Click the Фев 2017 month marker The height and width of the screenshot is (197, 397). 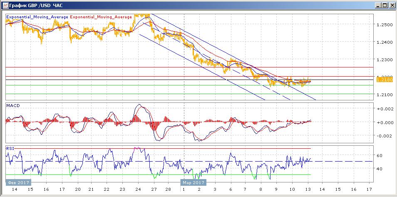17,182
